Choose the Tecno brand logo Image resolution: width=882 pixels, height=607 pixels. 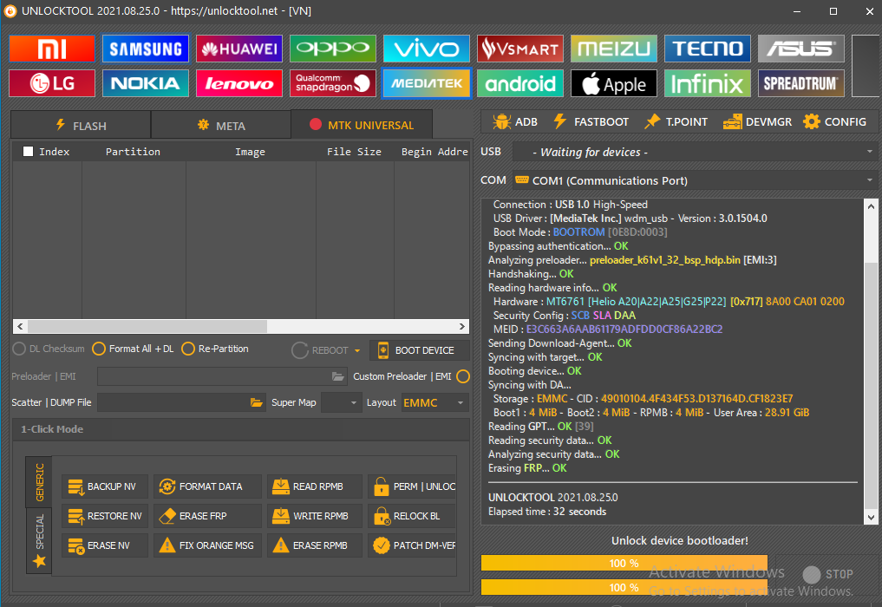click(x=708, y=49)
